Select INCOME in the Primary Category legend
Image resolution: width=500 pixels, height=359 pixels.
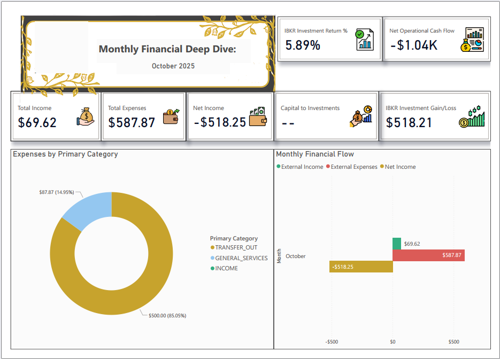225,268
